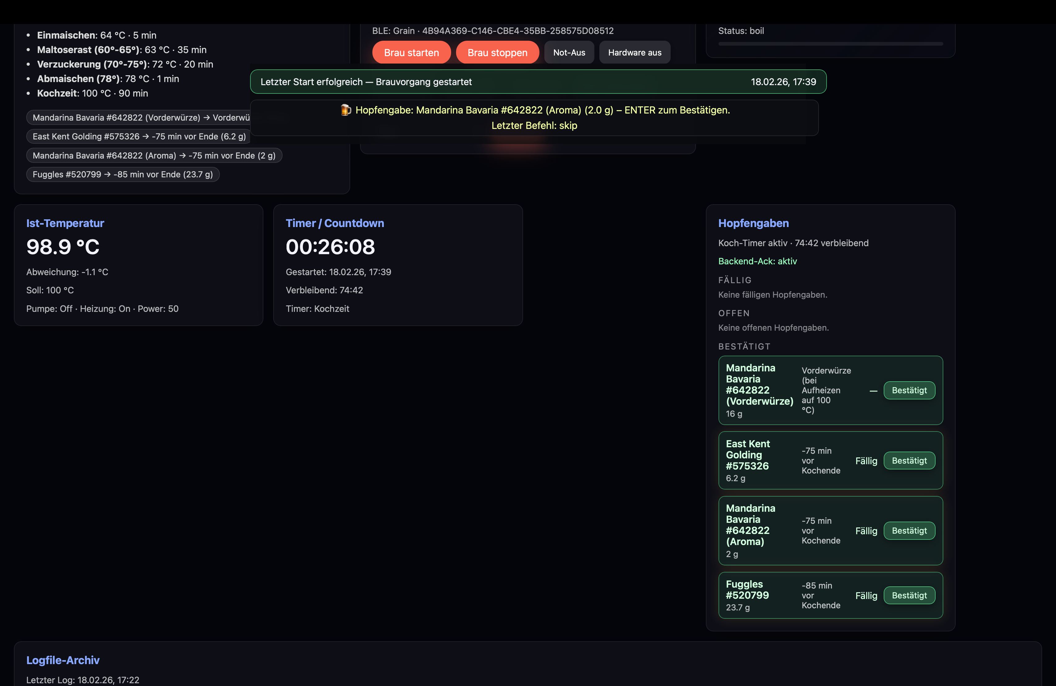Click the Hardware aus button
1056x686 pixels.
pyautogui.click(x=634, y=53)
